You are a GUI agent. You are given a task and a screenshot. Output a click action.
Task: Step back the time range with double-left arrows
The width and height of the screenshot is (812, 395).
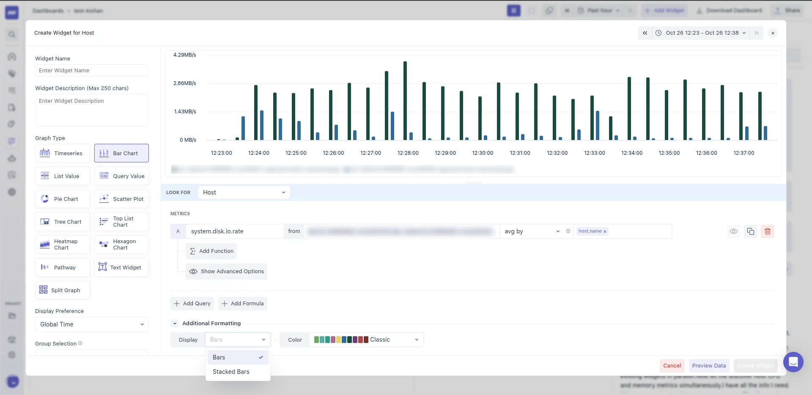(x=645, y=33)
